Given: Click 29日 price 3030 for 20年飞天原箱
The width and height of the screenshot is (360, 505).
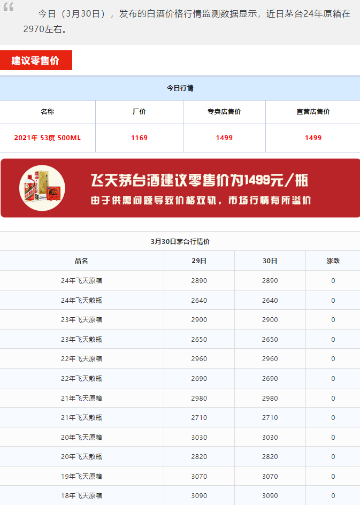Looking at the screenshot, I should pyautogui.click(x=199, y=438).
